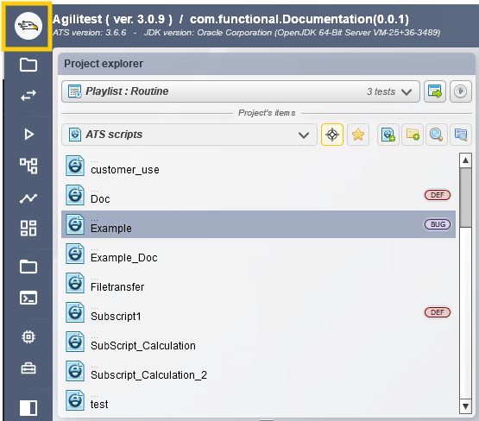Toggle the sidebar panel layout icon
The height and width of the screenshot is (421, 479).
click(28, 408)
